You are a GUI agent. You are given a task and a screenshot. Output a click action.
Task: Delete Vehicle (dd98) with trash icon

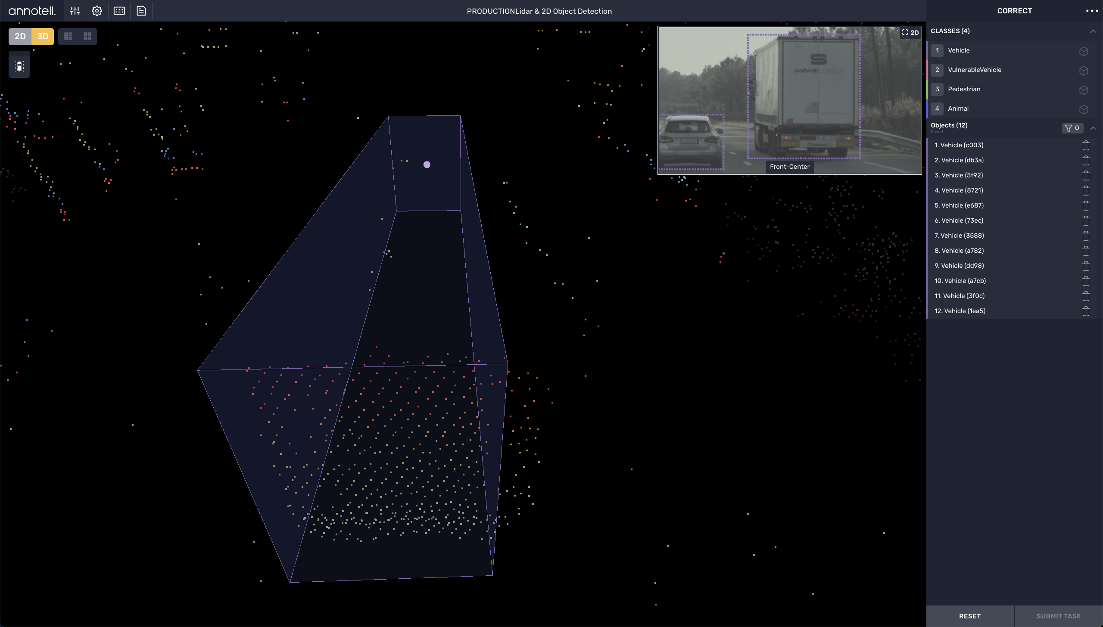click(x=1086, y=266)
